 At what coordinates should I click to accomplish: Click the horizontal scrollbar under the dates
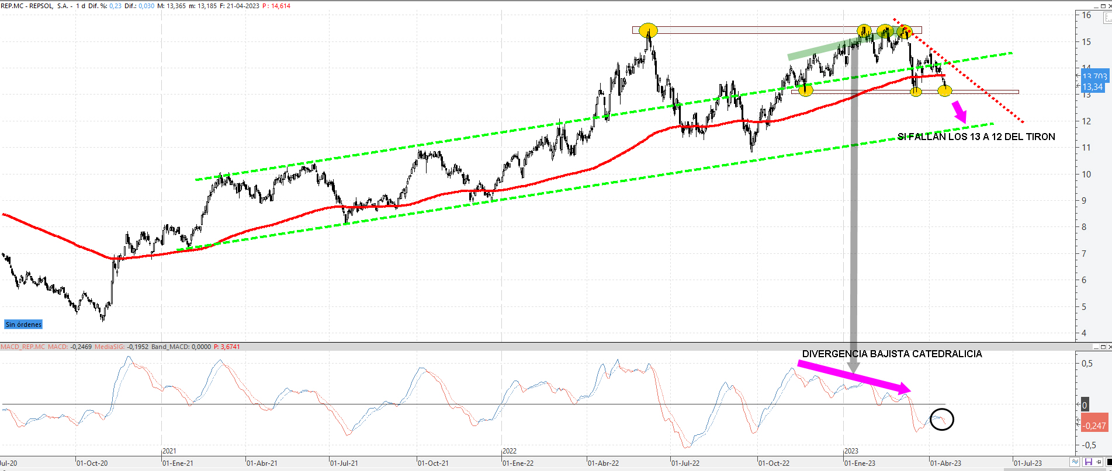pos(526,469)
